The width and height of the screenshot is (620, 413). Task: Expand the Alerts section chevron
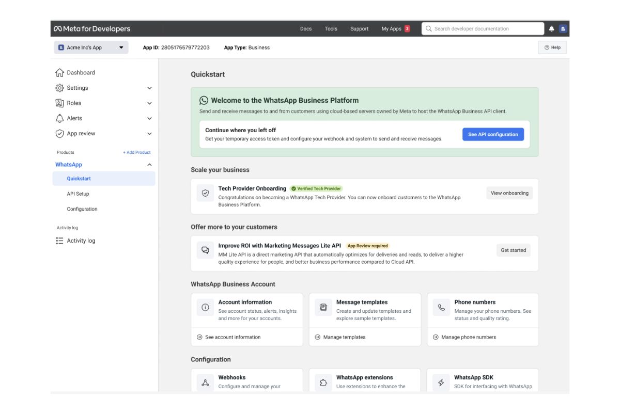pyautogui.click(x=149, y=119)
